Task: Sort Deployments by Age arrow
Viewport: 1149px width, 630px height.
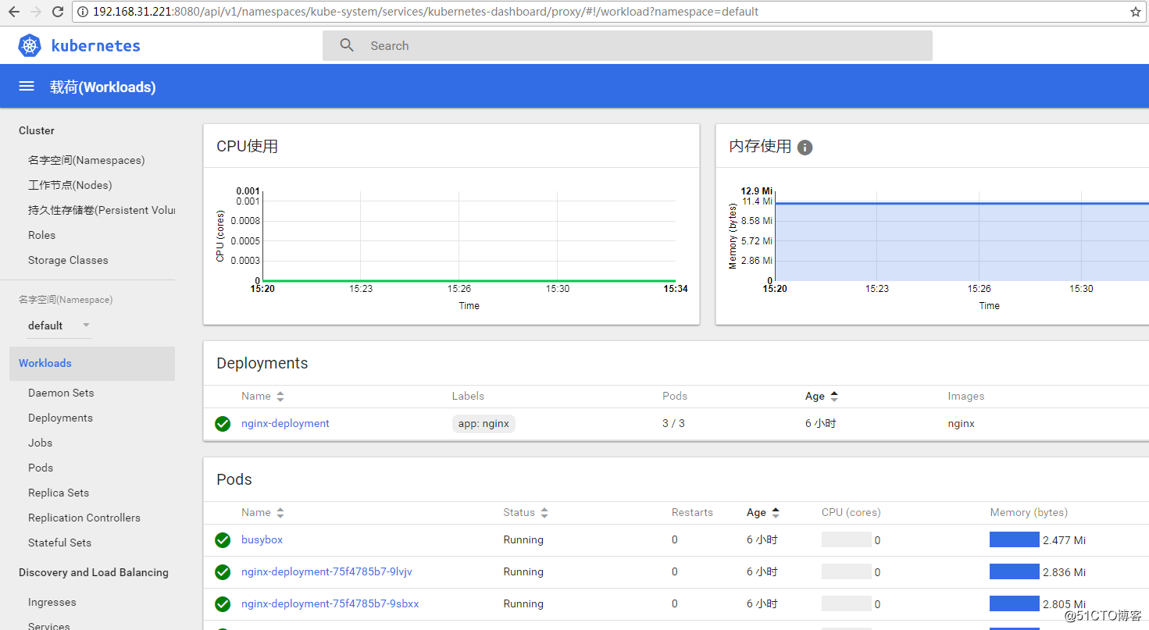Action: pyautogui.click(x=834, y=397)
